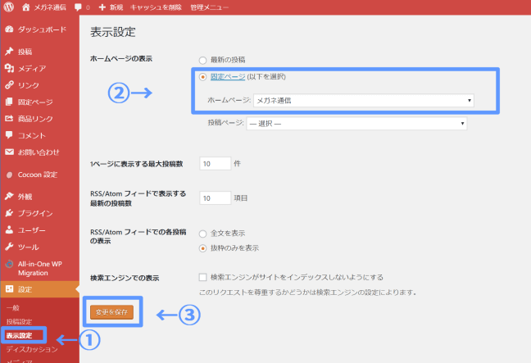This screenshot has height=363, width=531.
Task: Click the 検索エンジンでの表示 label
Action: [125, 278]
